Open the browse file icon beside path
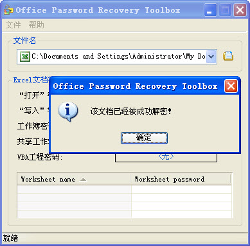 coord(228,56)
